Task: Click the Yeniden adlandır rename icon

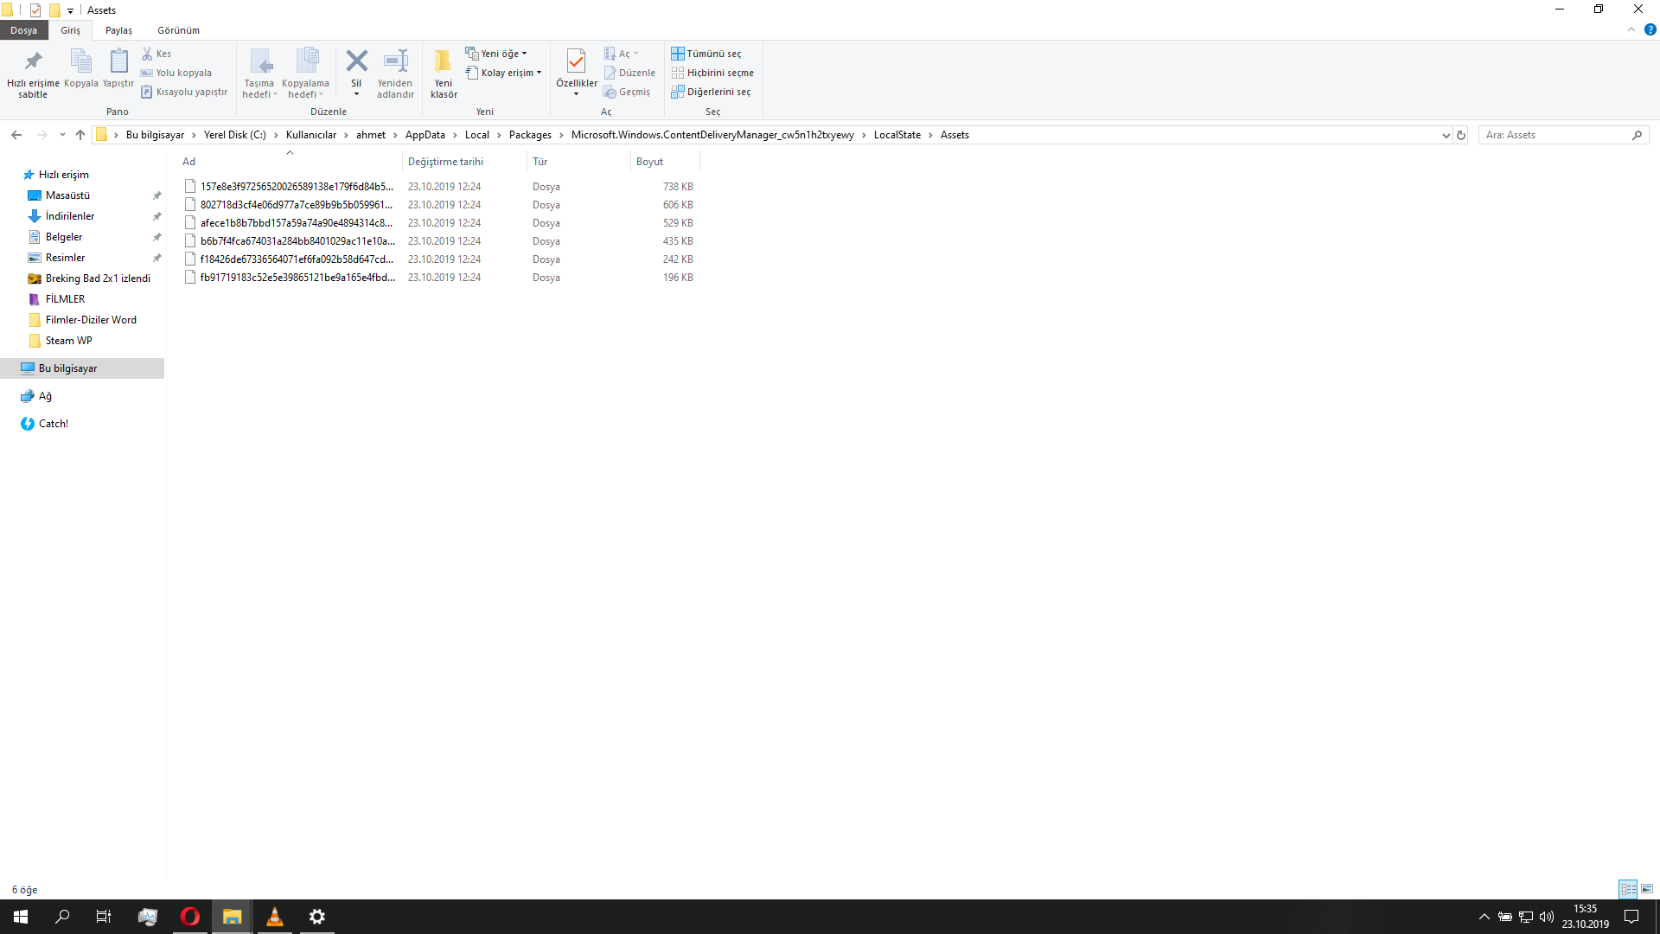Action: click(x=395, y=61)
